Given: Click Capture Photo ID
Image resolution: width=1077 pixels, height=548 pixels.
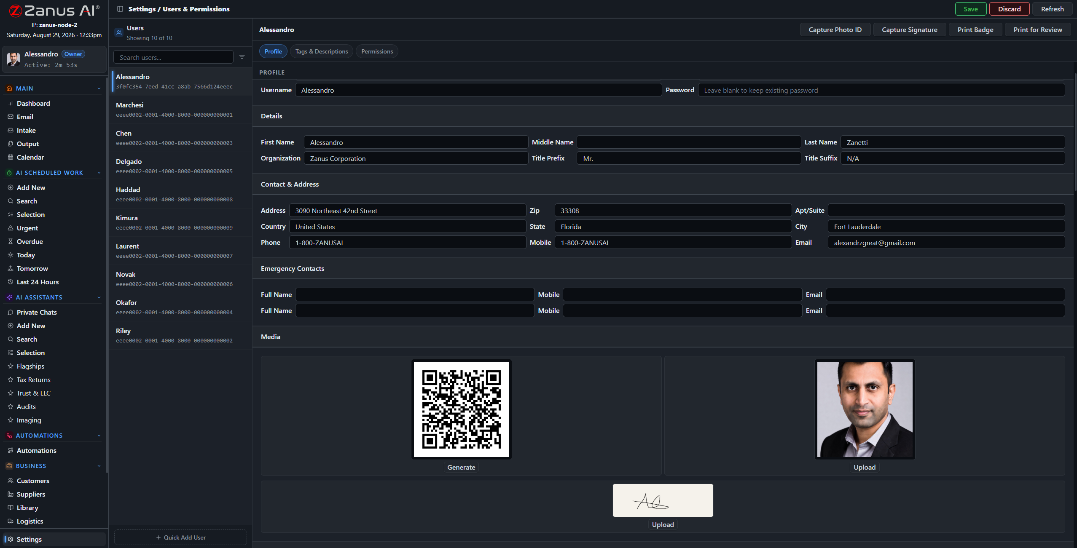Looking at the screenshot, I should pos(835,29).
